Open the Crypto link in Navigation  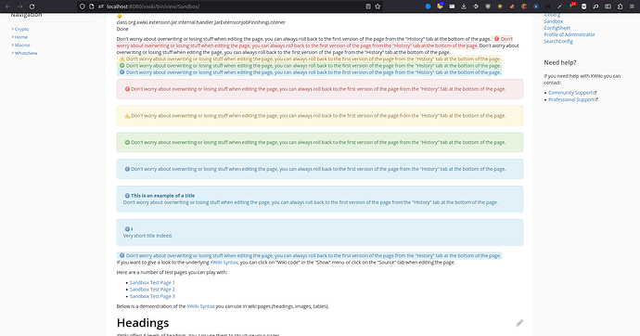(x=21, y=29)
